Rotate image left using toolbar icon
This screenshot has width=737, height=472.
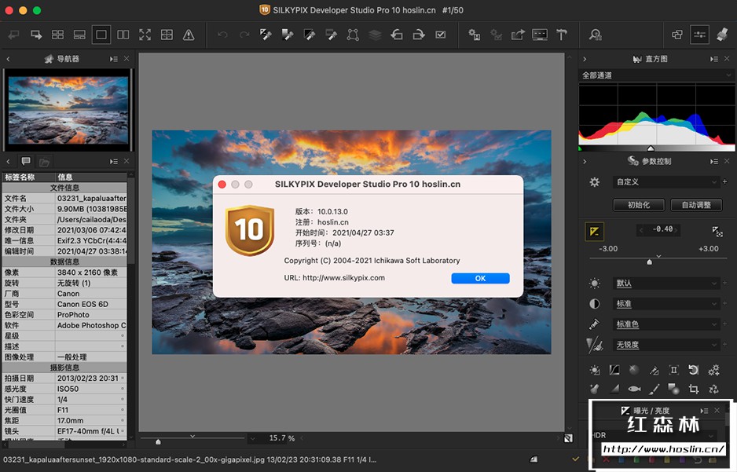[397, 35]
